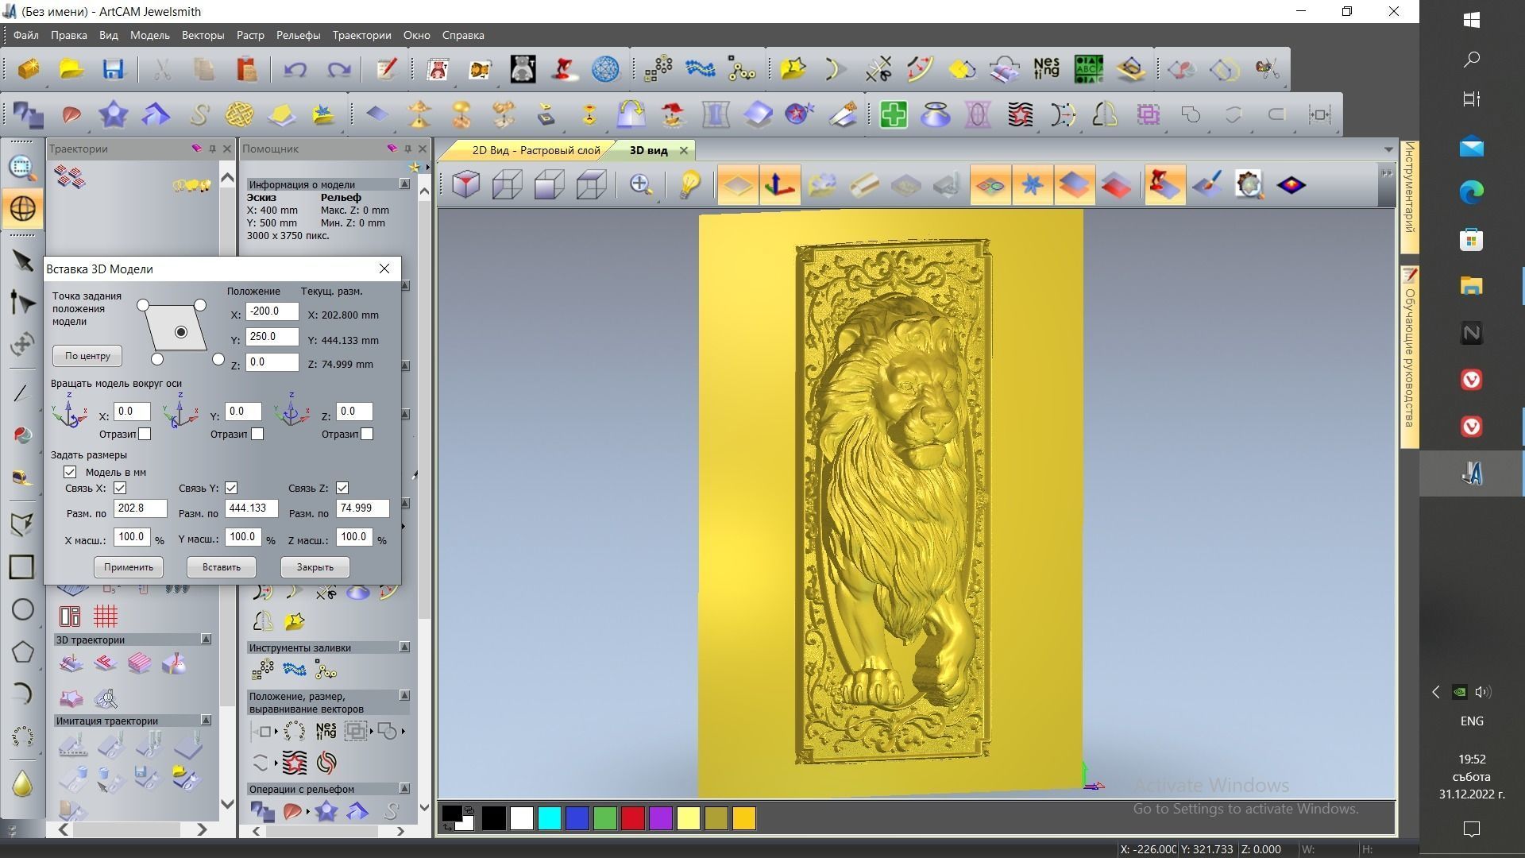Collapse the Операции с рельефом section
This screenshot has height=858, width=1525.
point(404,789)
